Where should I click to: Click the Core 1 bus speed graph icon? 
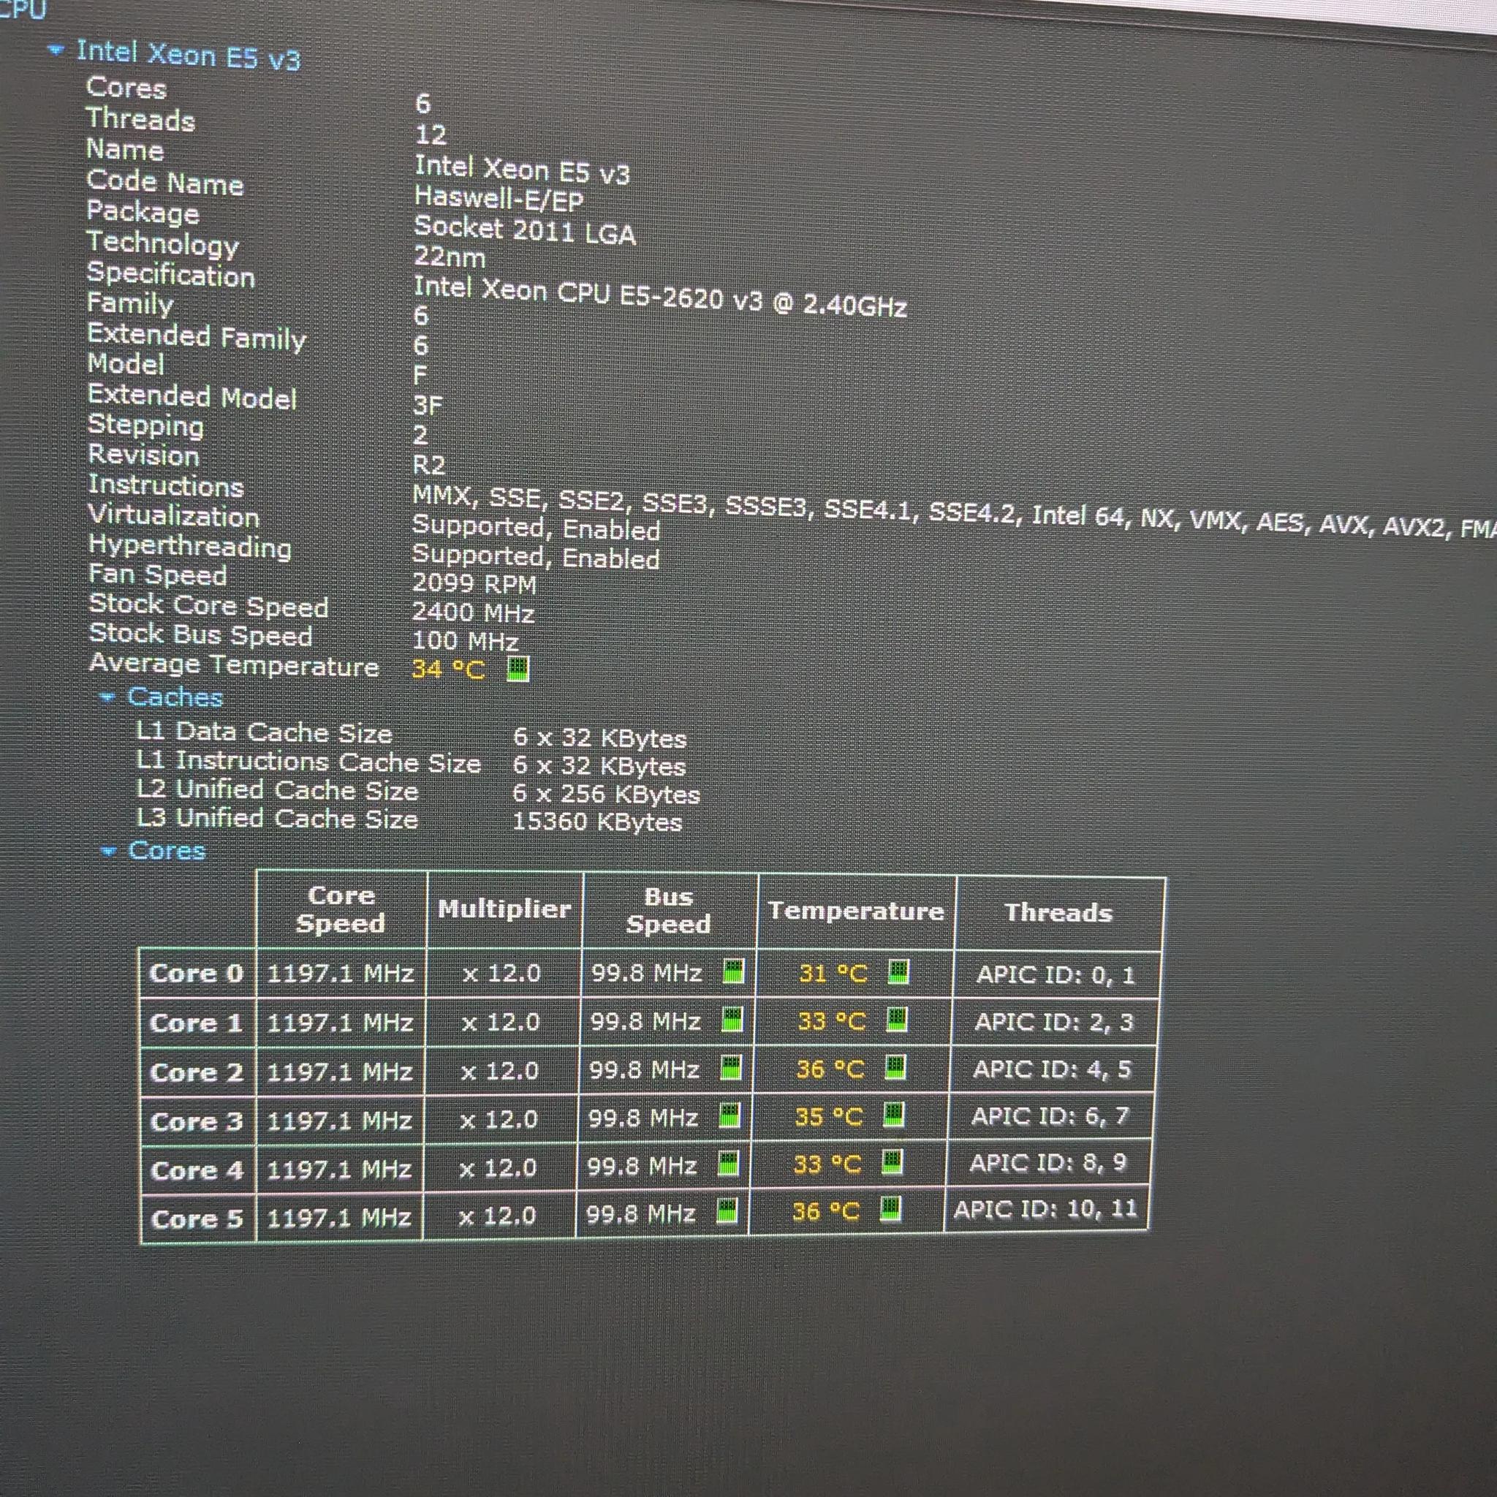[x=732, y=1020]
